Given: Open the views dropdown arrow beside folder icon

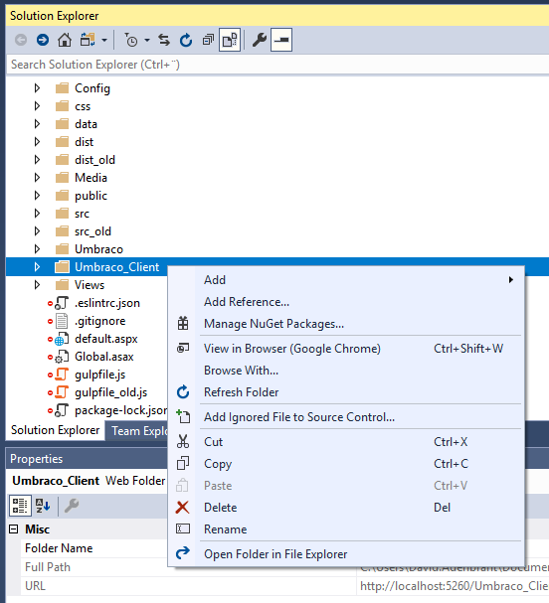Looking at the screenshot, I should pyautogui.click(x=104, y=40).
